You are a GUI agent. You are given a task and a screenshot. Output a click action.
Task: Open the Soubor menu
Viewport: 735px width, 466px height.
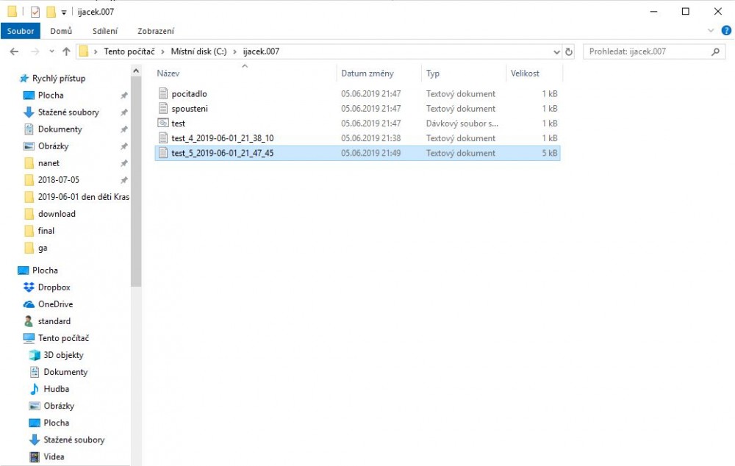click(21, 31)
